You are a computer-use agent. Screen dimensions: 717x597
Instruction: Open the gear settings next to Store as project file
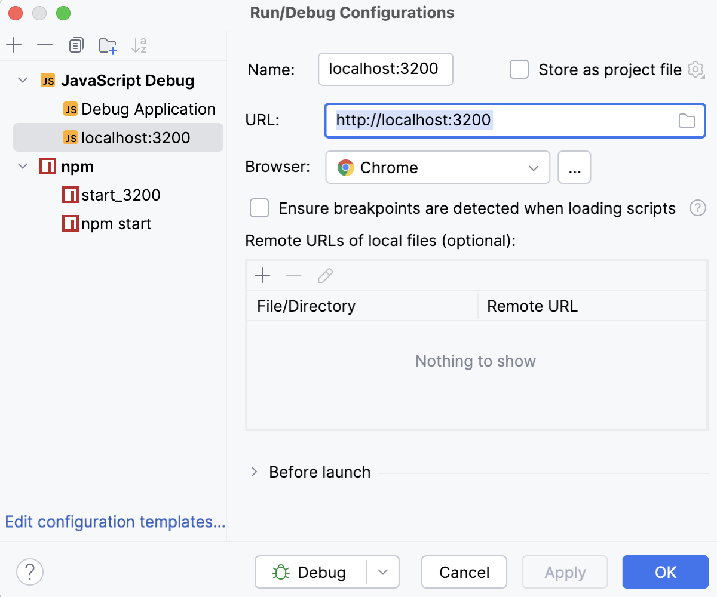tap(697, 70)
